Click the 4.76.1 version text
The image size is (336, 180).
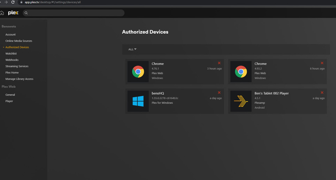155,69
